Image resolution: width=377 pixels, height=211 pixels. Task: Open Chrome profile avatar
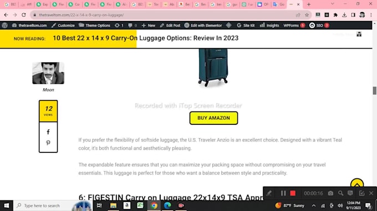362,15
